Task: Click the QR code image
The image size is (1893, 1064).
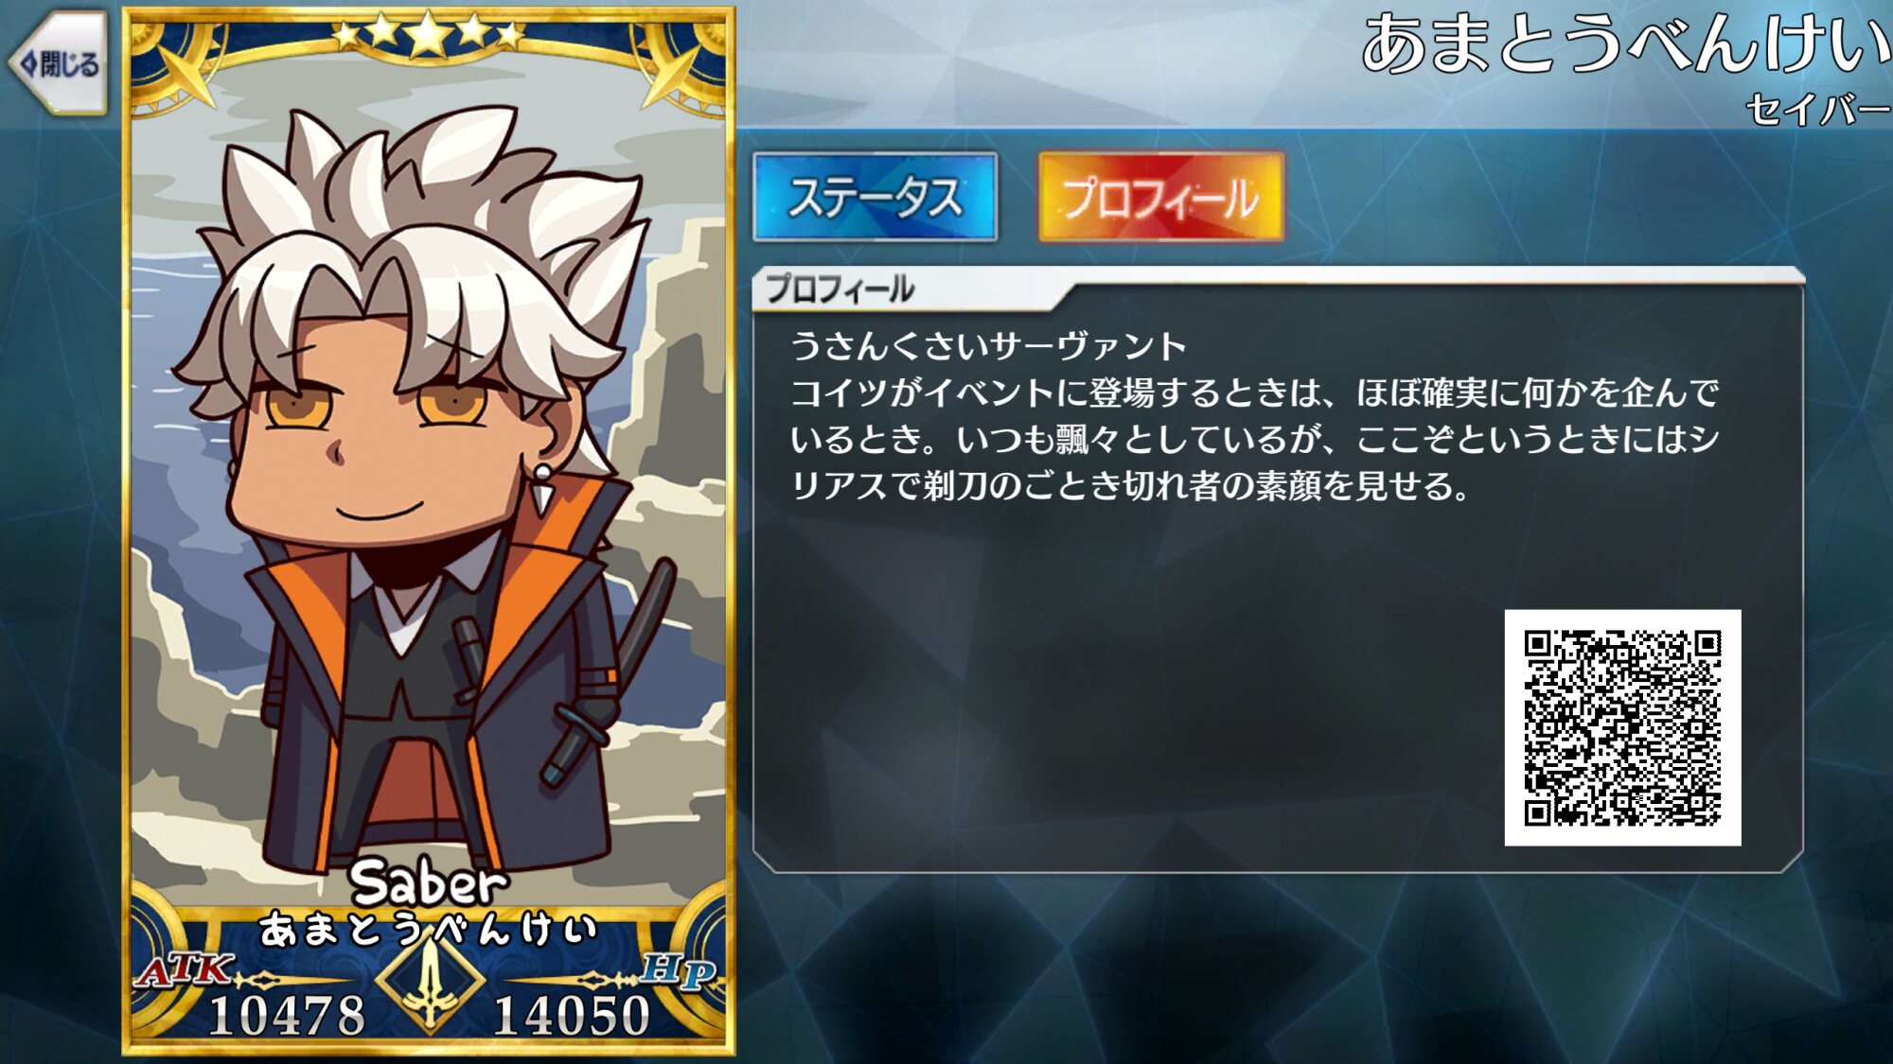Action: (x=1622, y=727)
